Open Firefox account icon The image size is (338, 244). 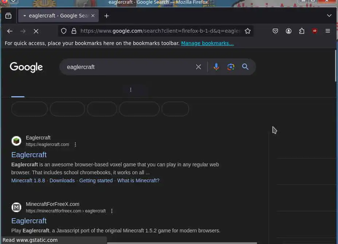tap(288, 31)
